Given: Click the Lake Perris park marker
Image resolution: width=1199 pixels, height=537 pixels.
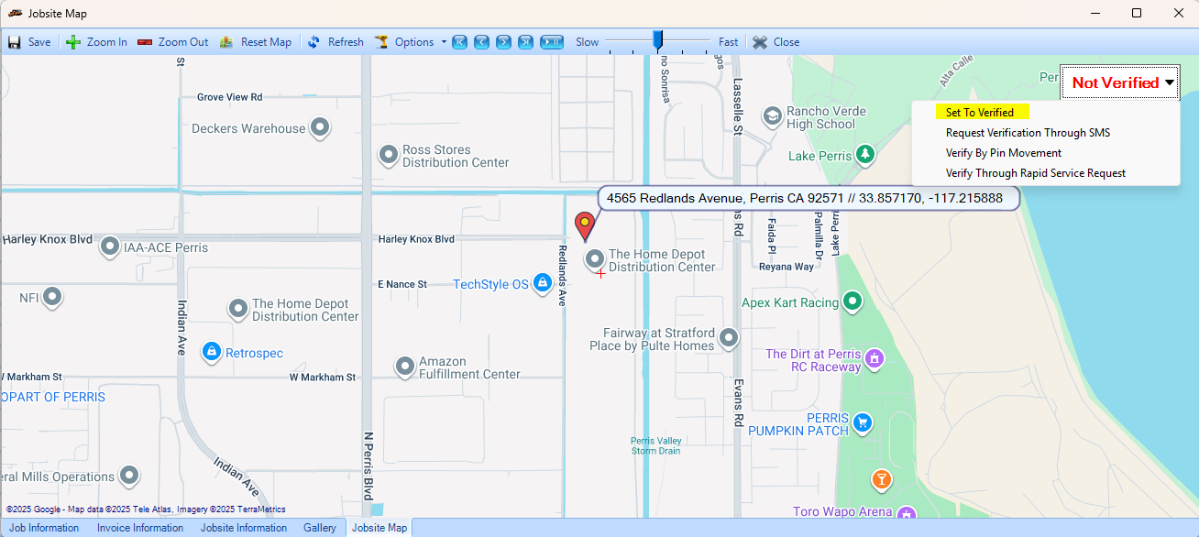Looking at the screenshot, I should click(865, 155).
